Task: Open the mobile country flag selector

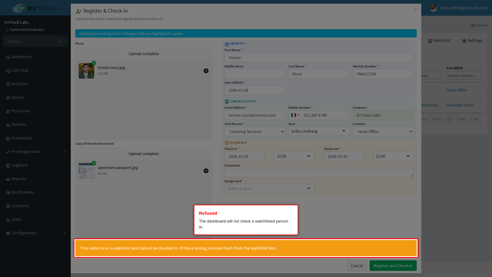Action: 296,115
